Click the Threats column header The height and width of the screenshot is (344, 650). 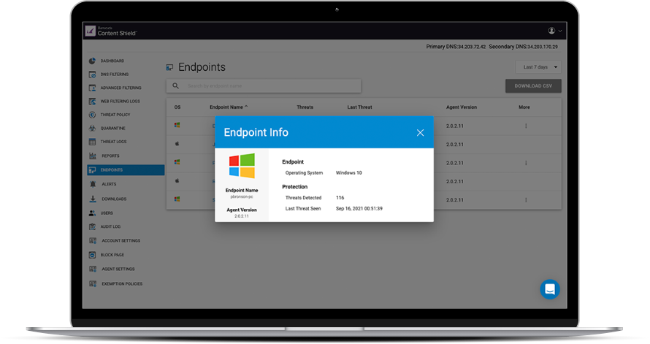[305, 107]
